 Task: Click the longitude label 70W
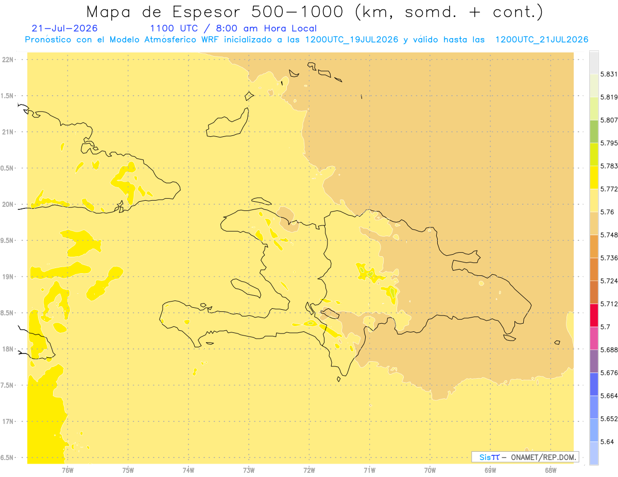(x=430, y=470)
